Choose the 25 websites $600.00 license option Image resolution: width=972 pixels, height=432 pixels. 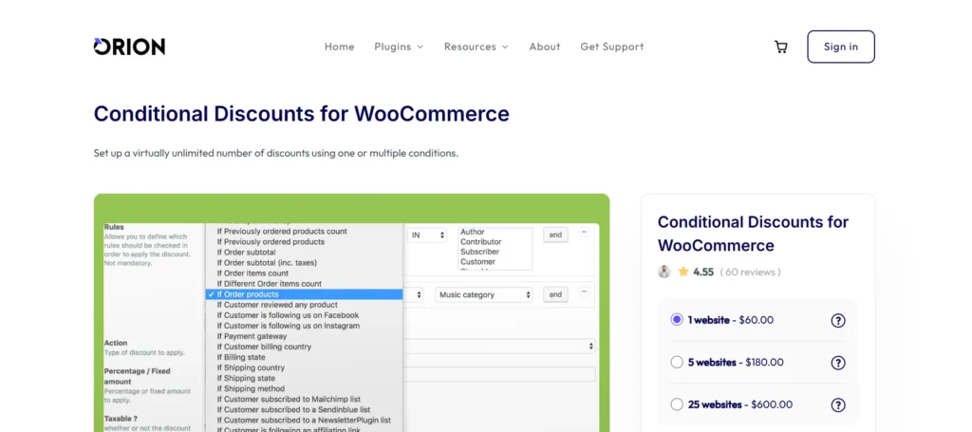(677, 404)
